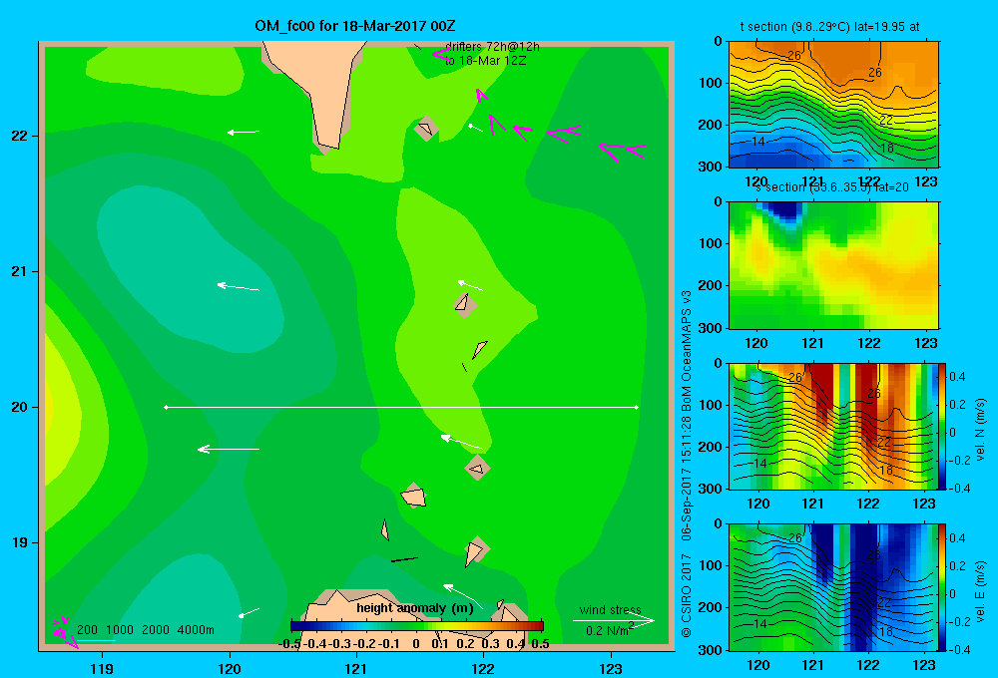
Task: Click the plot title OM_fc00 for 18-Mar-2017 00Z
Action: click(354, 26)
